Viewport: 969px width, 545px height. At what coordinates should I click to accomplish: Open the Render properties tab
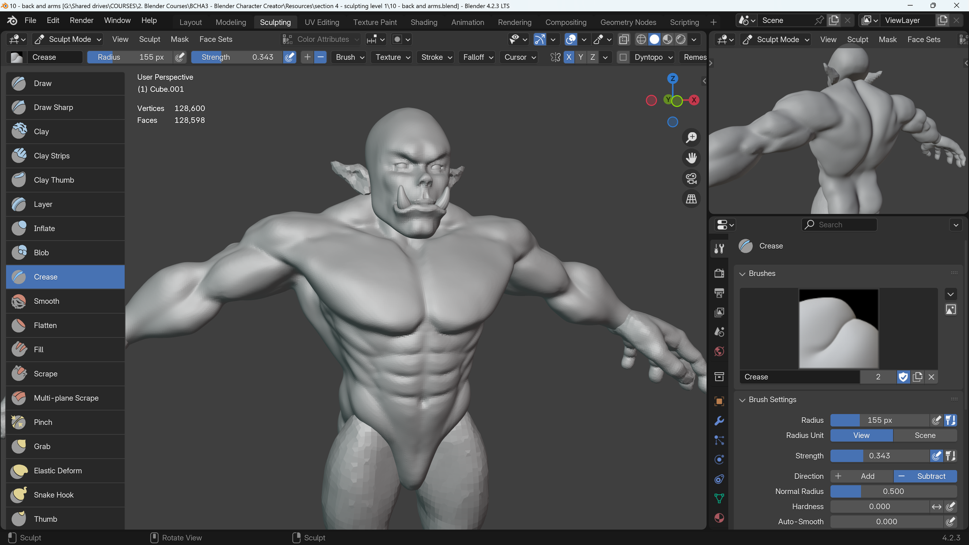719,273
